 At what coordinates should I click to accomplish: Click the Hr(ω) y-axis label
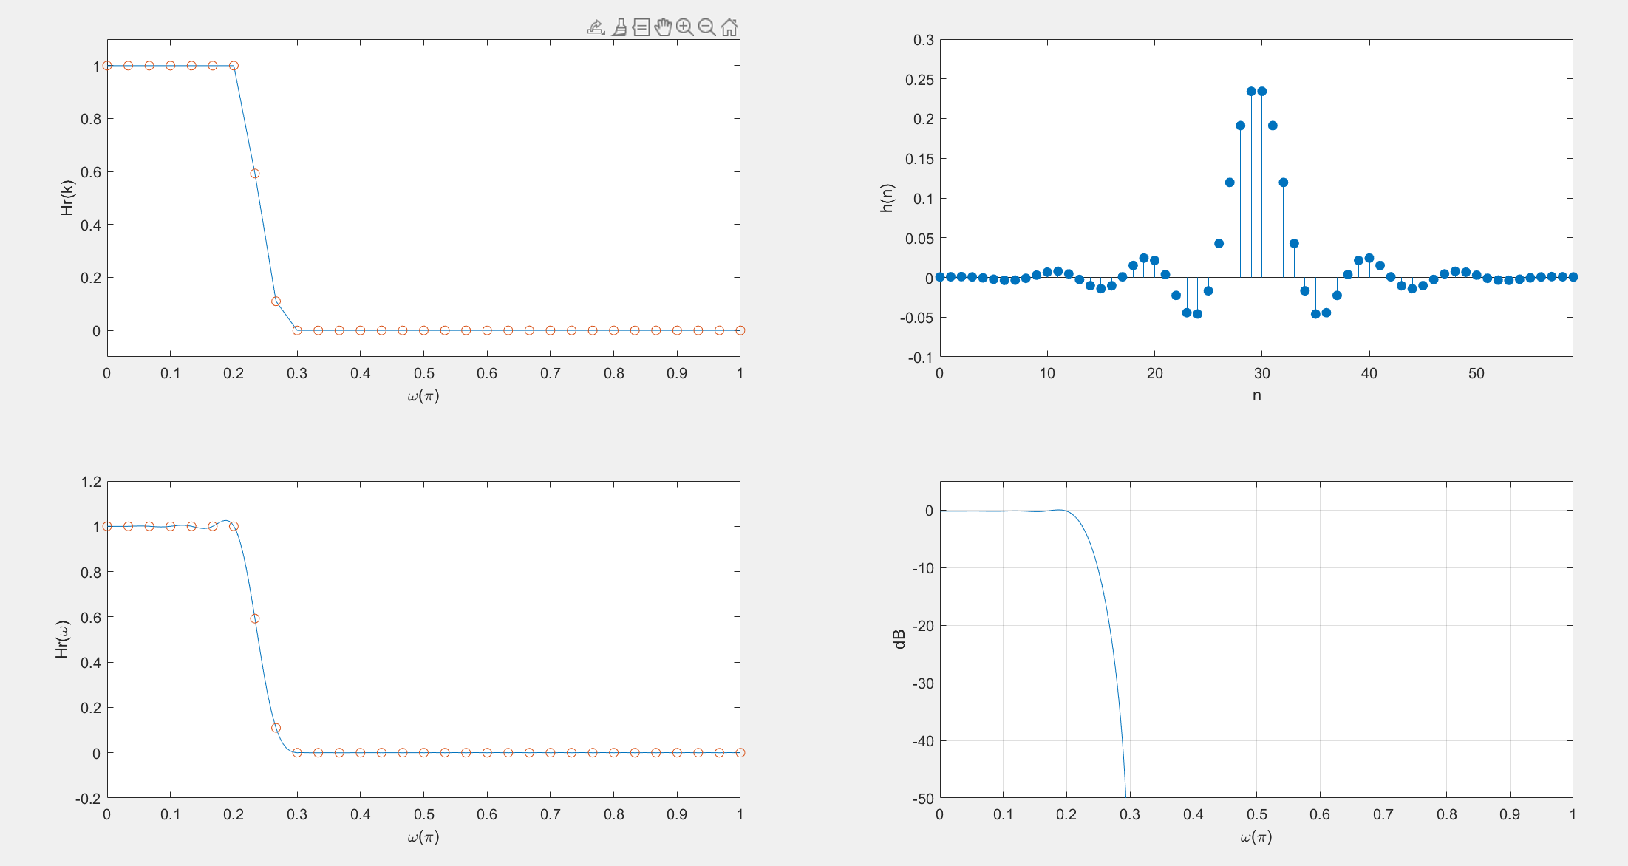tap(62, 639)
